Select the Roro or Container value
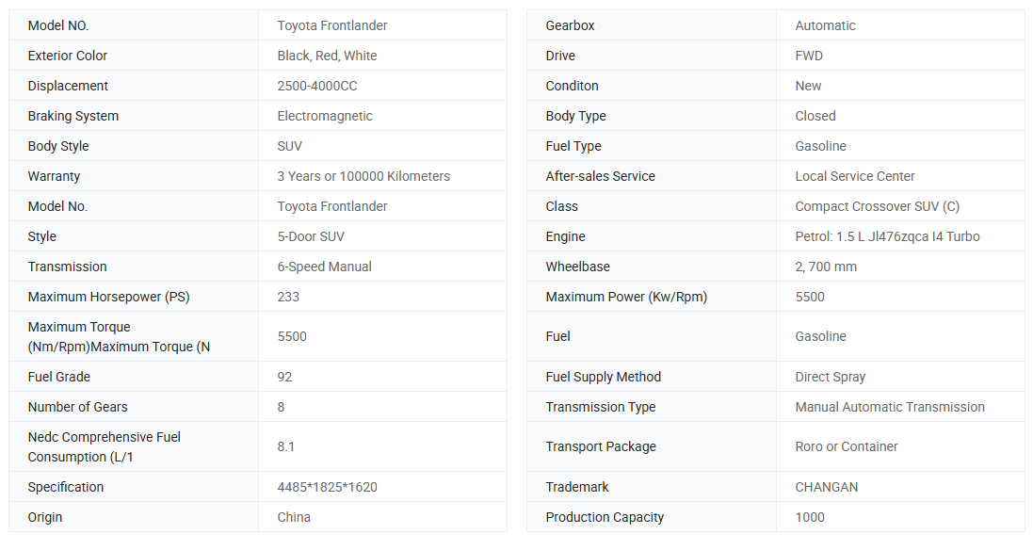This screenshot has height=550, width=1033. [x=846, y=446]
